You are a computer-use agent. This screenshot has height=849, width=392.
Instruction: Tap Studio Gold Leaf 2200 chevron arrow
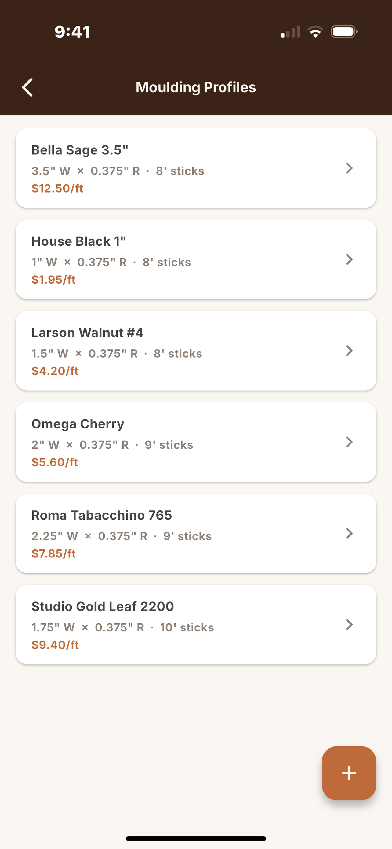349,625
